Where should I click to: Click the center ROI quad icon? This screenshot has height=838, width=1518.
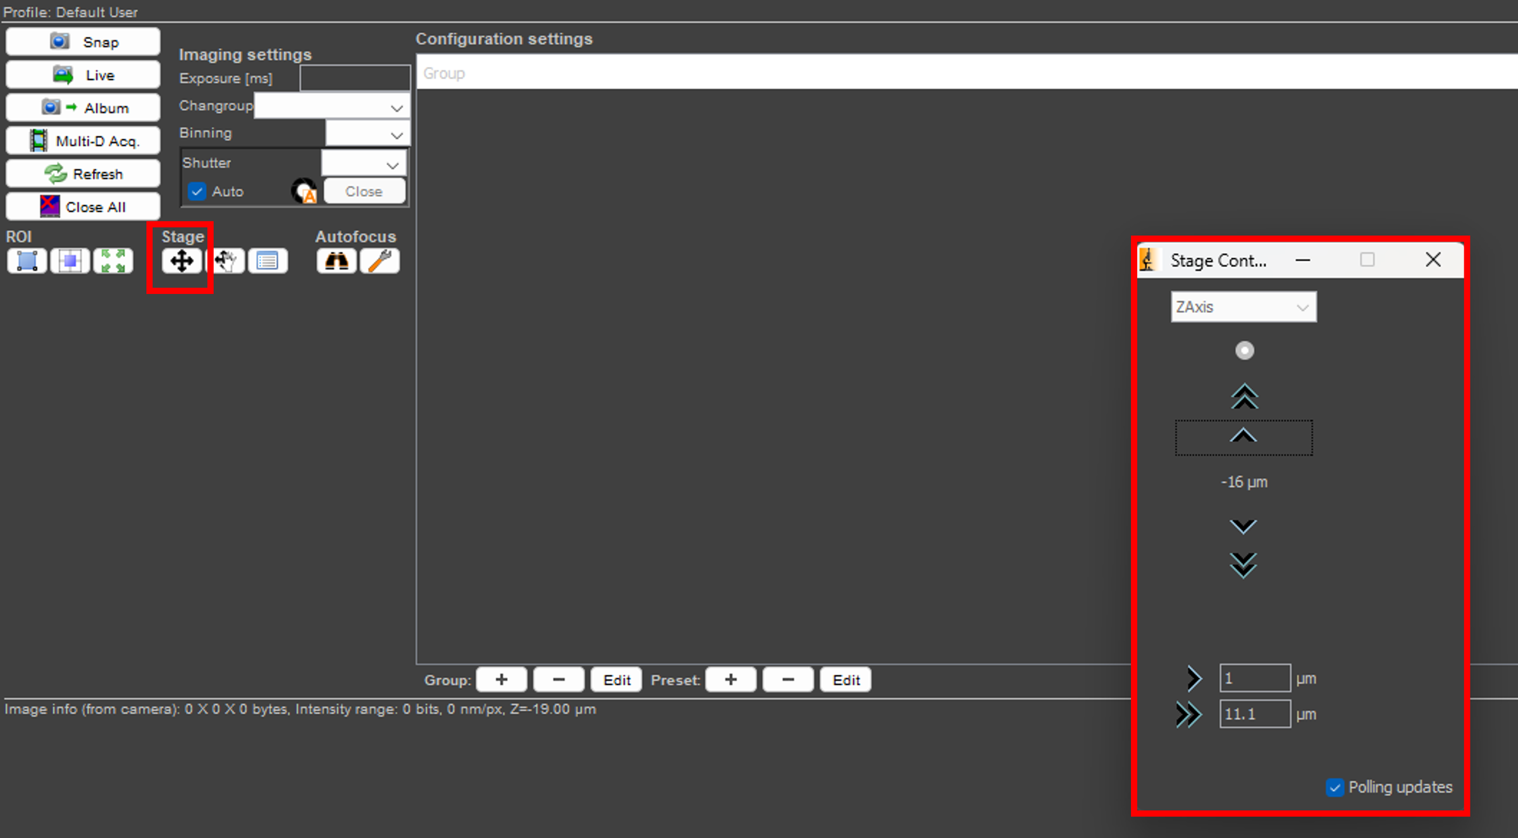pos(70,261)
